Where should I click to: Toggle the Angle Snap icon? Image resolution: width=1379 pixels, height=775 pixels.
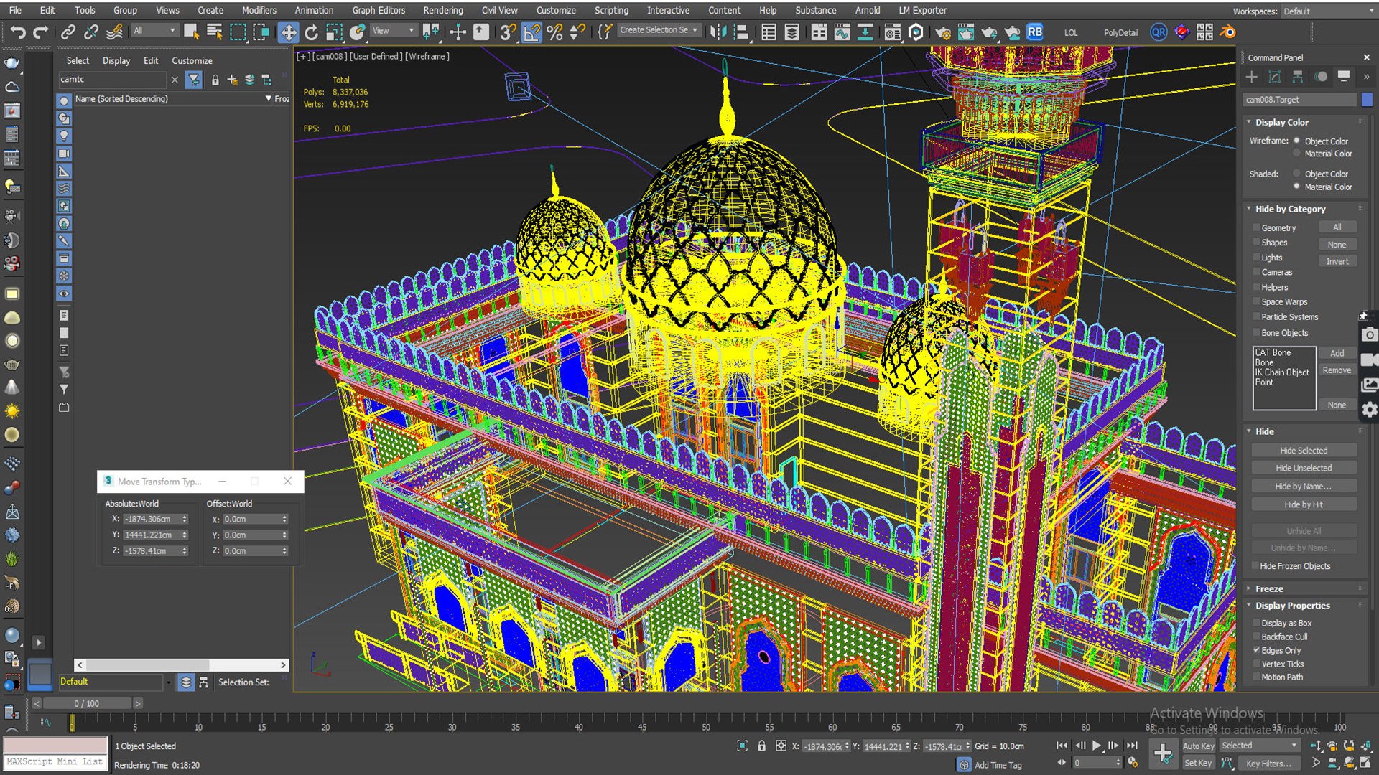tap(531, 32)
